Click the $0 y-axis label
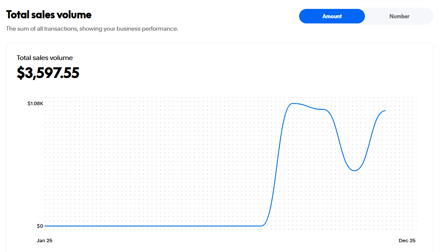 coord(40,226)
